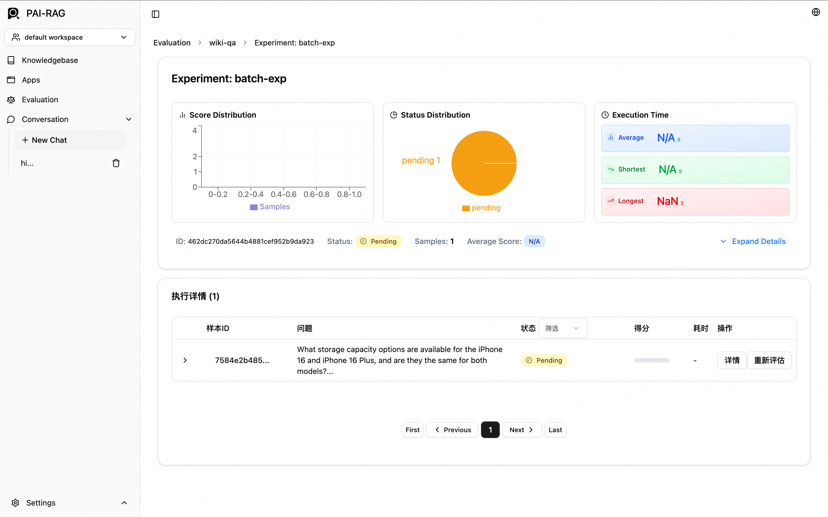Image resolution: width=828 pixels, height=517 pixels.
Task: Delete the 'hi...' chat with trash icon
Action: tap(116, 163)
